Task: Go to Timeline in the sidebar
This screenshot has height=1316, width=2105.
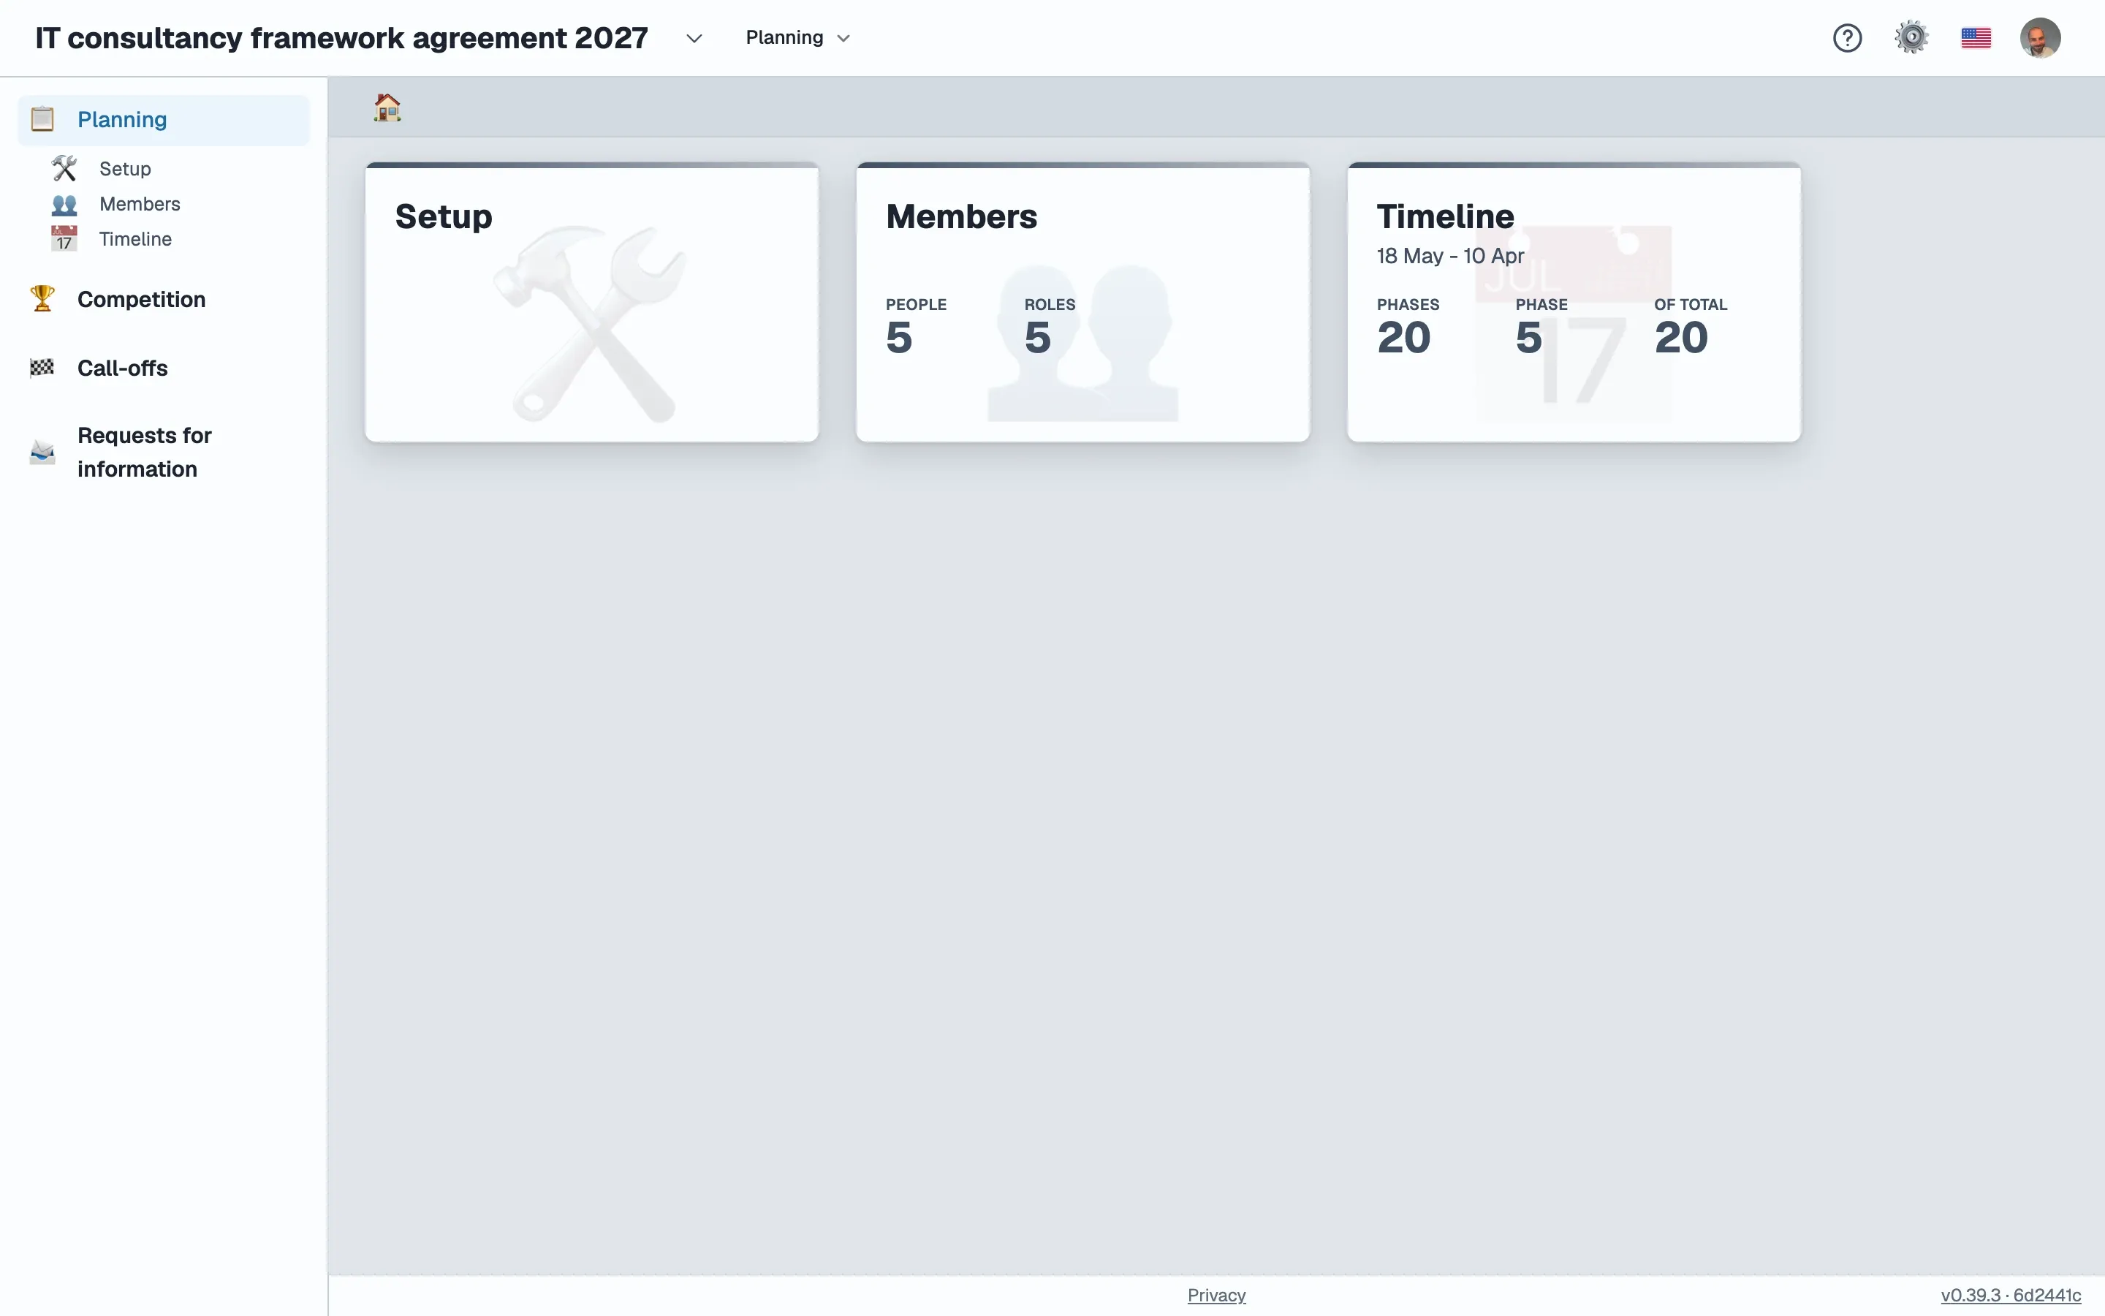Action: 136,238
